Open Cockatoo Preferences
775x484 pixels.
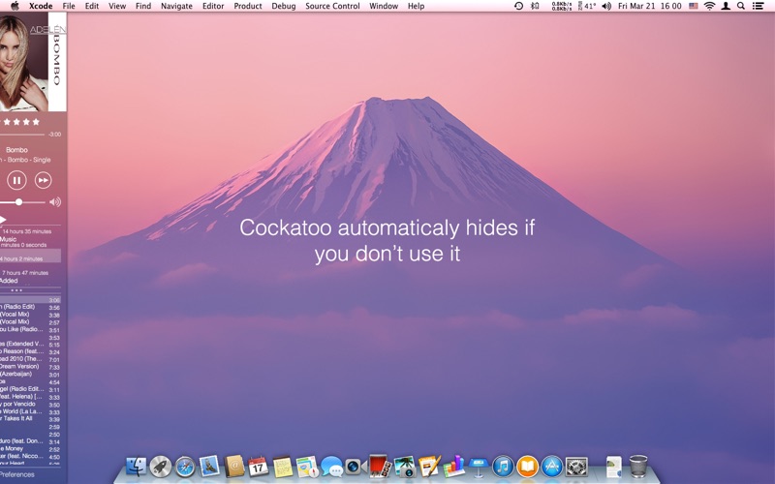17,474
